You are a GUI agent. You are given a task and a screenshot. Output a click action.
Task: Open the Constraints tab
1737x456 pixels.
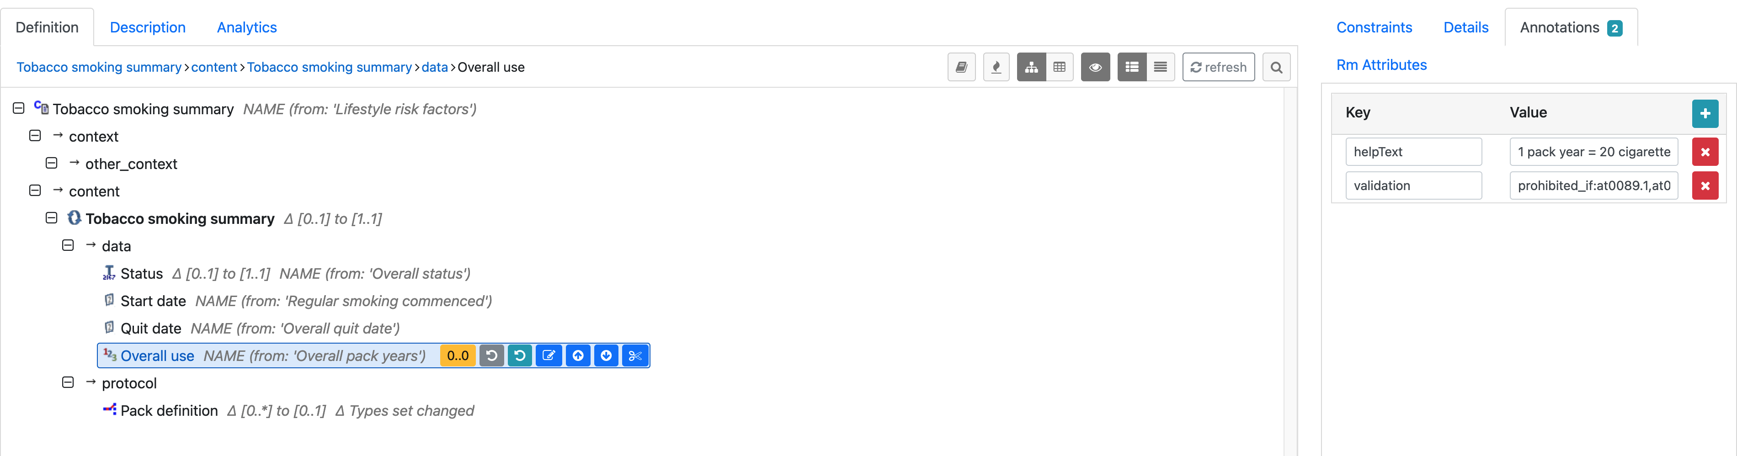click(1375, 27)
